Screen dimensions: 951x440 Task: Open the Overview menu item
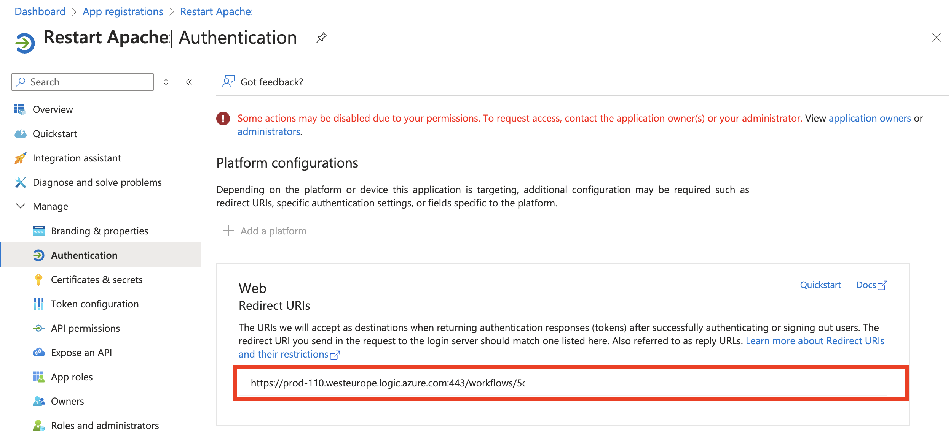53,109
